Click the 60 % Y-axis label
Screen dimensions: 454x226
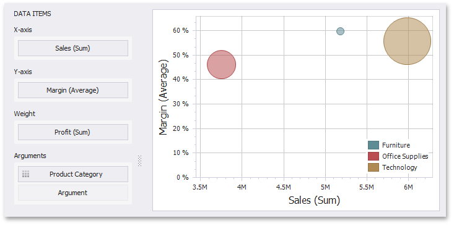181,30
